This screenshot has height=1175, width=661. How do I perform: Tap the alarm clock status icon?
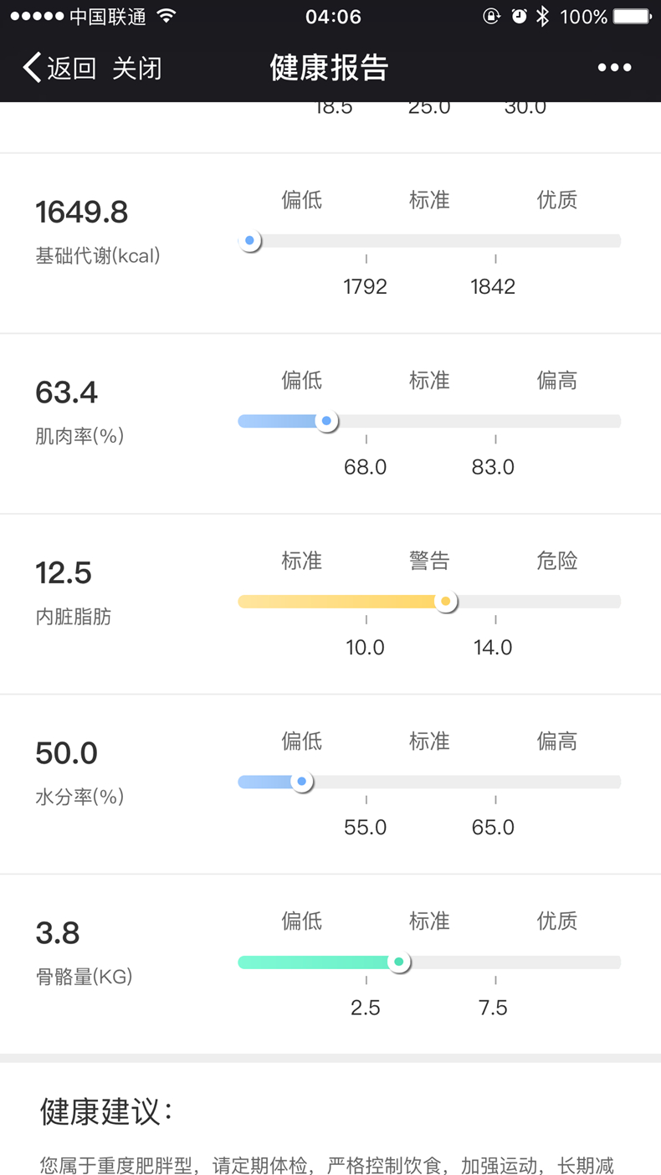coord(519,16)
